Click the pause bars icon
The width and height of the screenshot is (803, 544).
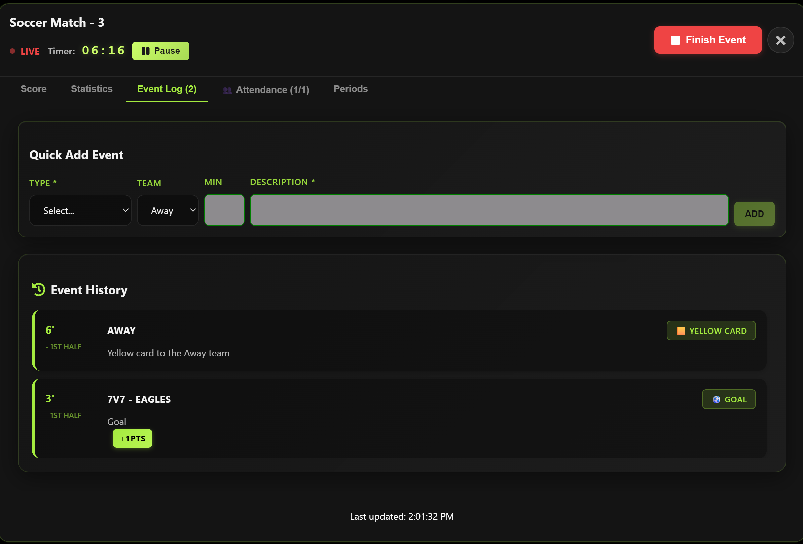145,51
